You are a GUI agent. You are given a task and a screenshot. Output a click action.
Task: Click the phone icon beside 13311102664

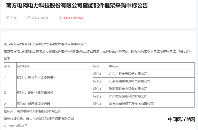click(x=60, y=18)
